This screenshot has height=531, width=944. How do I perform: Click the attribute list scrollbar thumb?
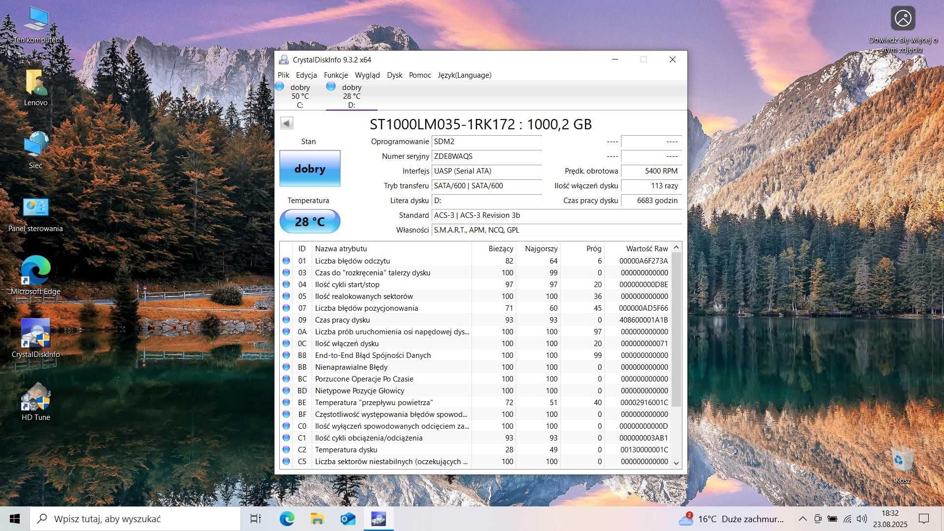click(676, 329)
